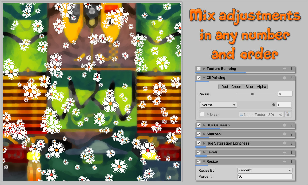Toggle the Green channel button

point(236,87)
